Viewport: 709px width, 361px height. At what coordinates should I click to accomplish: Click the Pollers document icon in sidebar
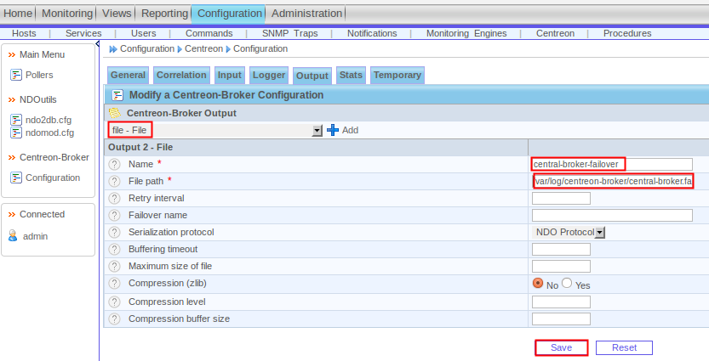(16, 75)
